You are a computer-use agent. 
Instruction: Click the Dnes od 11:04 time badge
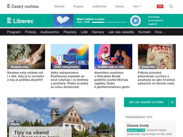[x=136, y=130]
